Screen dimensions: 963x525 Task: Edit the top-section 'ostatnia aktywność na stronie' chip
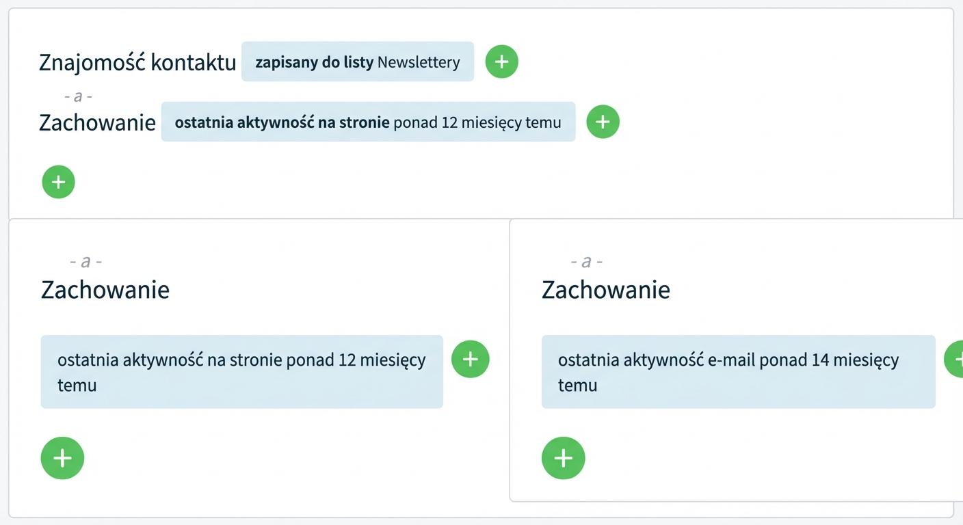368,122
